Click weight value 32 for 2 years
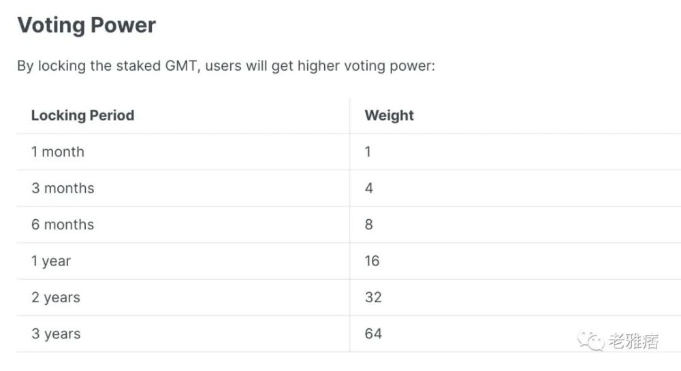681x371 pixels. click(x=373, y=297)
